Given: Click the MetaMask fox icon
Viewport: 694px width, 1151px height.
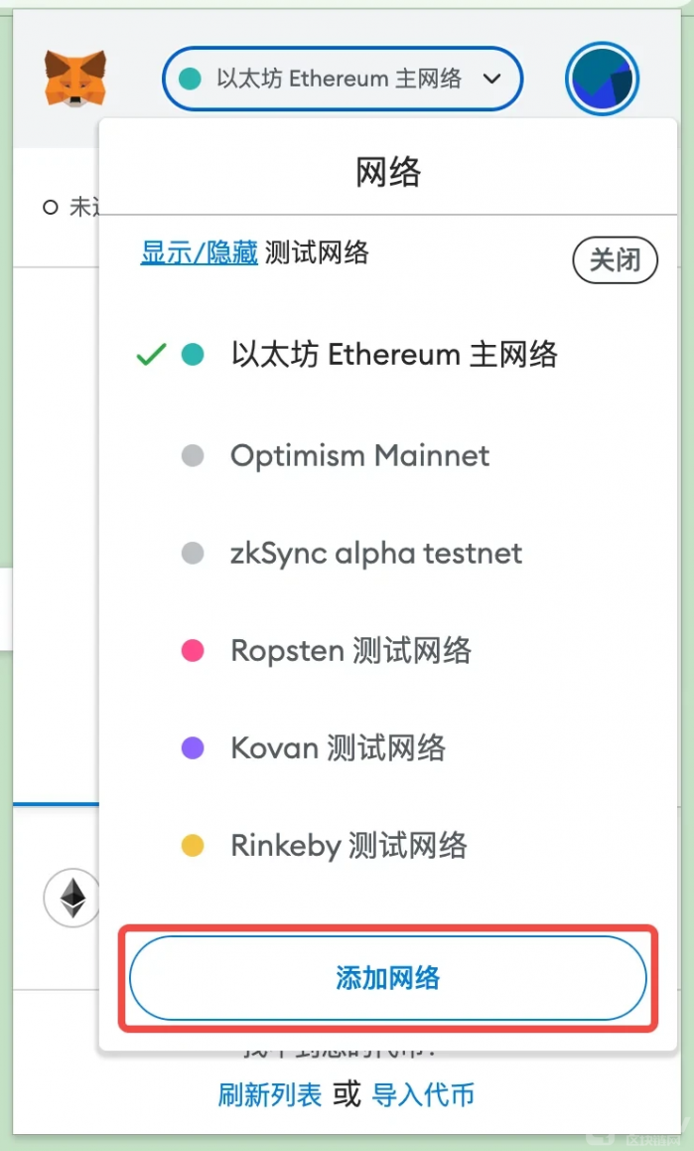Looking at the screenshot, I should coord(74,76).
